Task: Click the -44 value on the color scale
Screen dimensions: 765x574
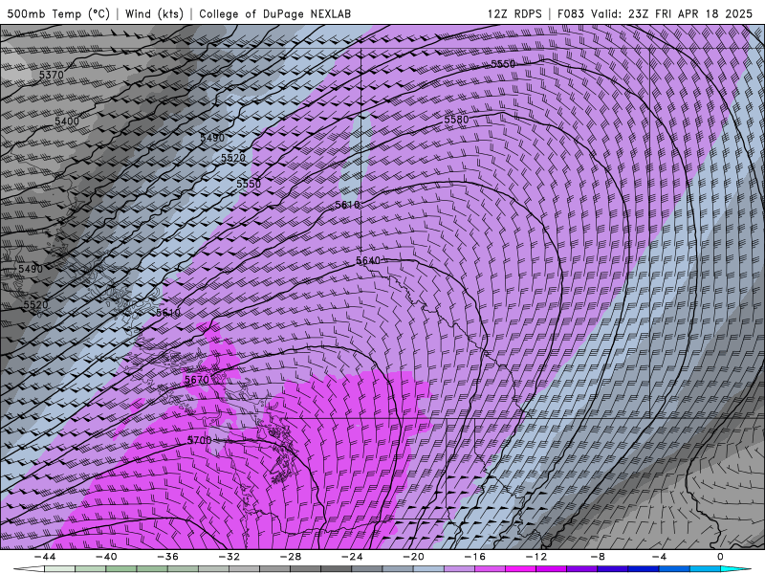Action: tap(45, 557)
